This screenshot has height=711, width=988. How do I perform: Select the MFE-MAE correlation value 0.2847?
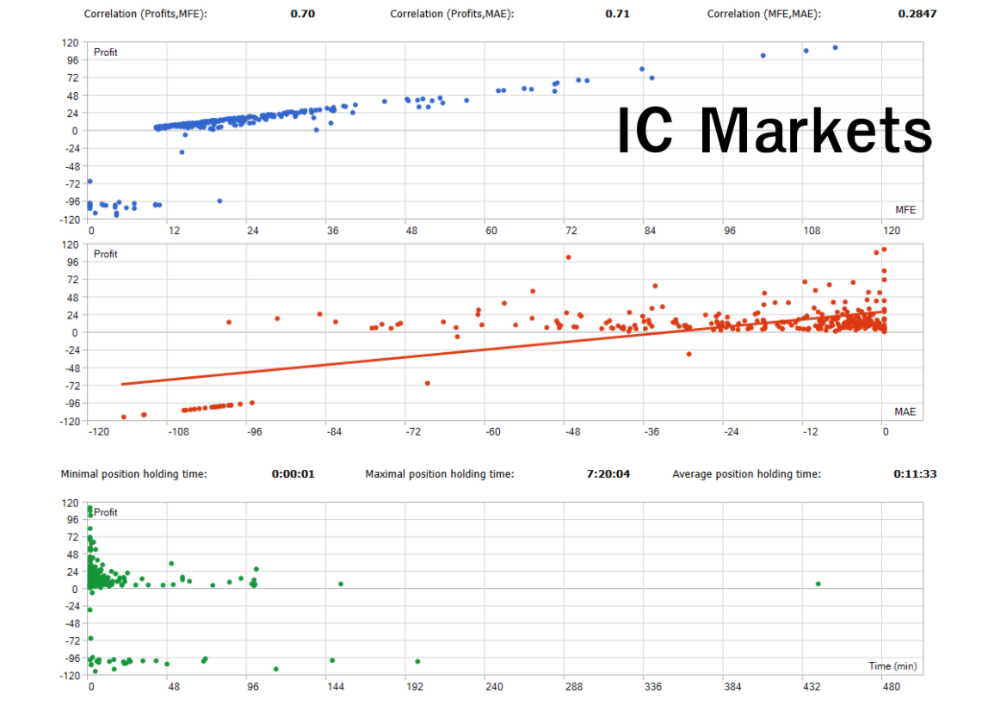coord(917,14)
